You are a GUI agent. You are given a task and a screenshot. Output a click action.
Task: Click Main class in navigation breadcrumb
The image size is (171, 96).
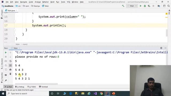point(45,6)
